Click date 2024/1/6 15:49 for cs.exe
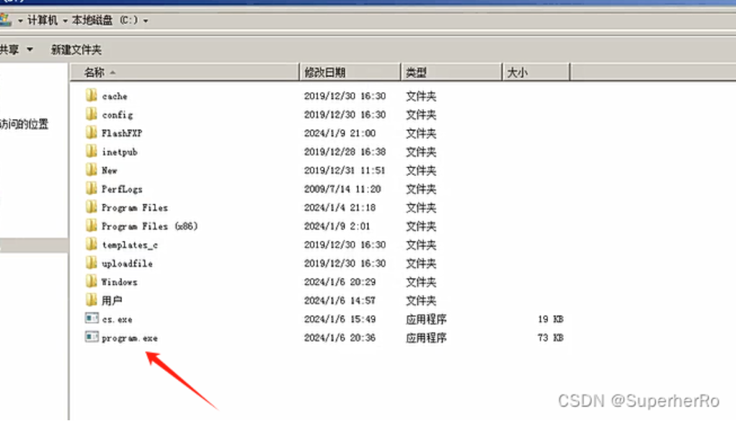The width and height of the screenshot is (736, 421). 340,319
